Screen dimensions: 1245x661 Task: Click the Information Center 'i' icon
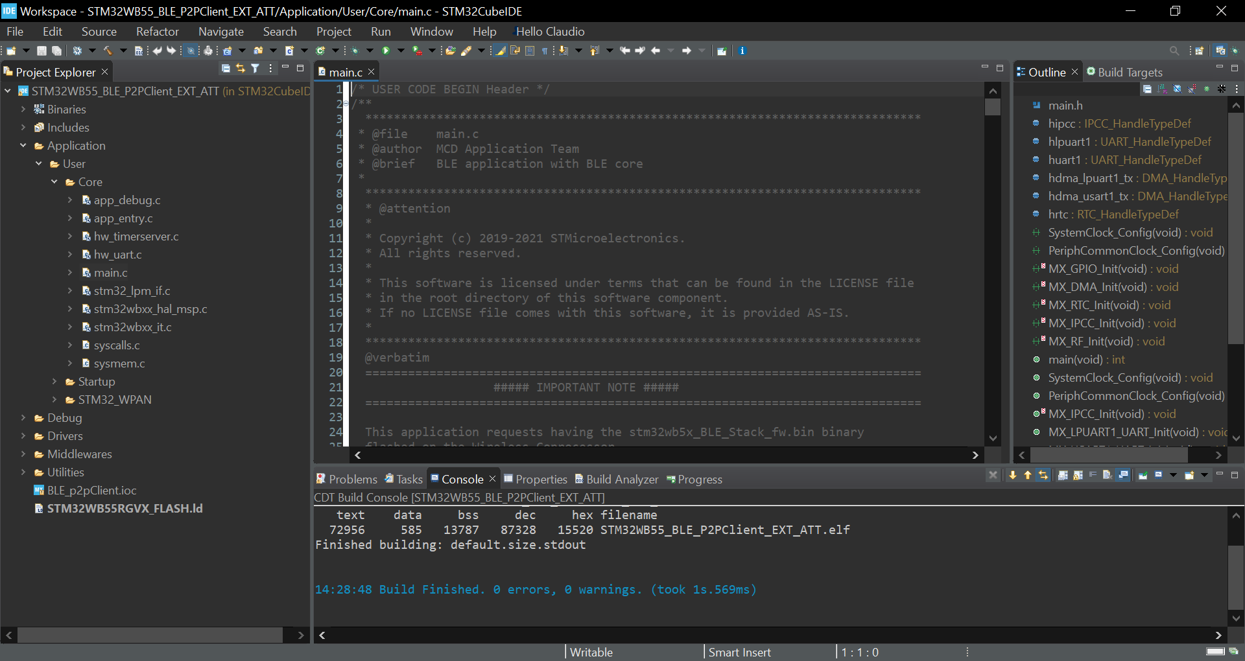[x=742, y=51]
